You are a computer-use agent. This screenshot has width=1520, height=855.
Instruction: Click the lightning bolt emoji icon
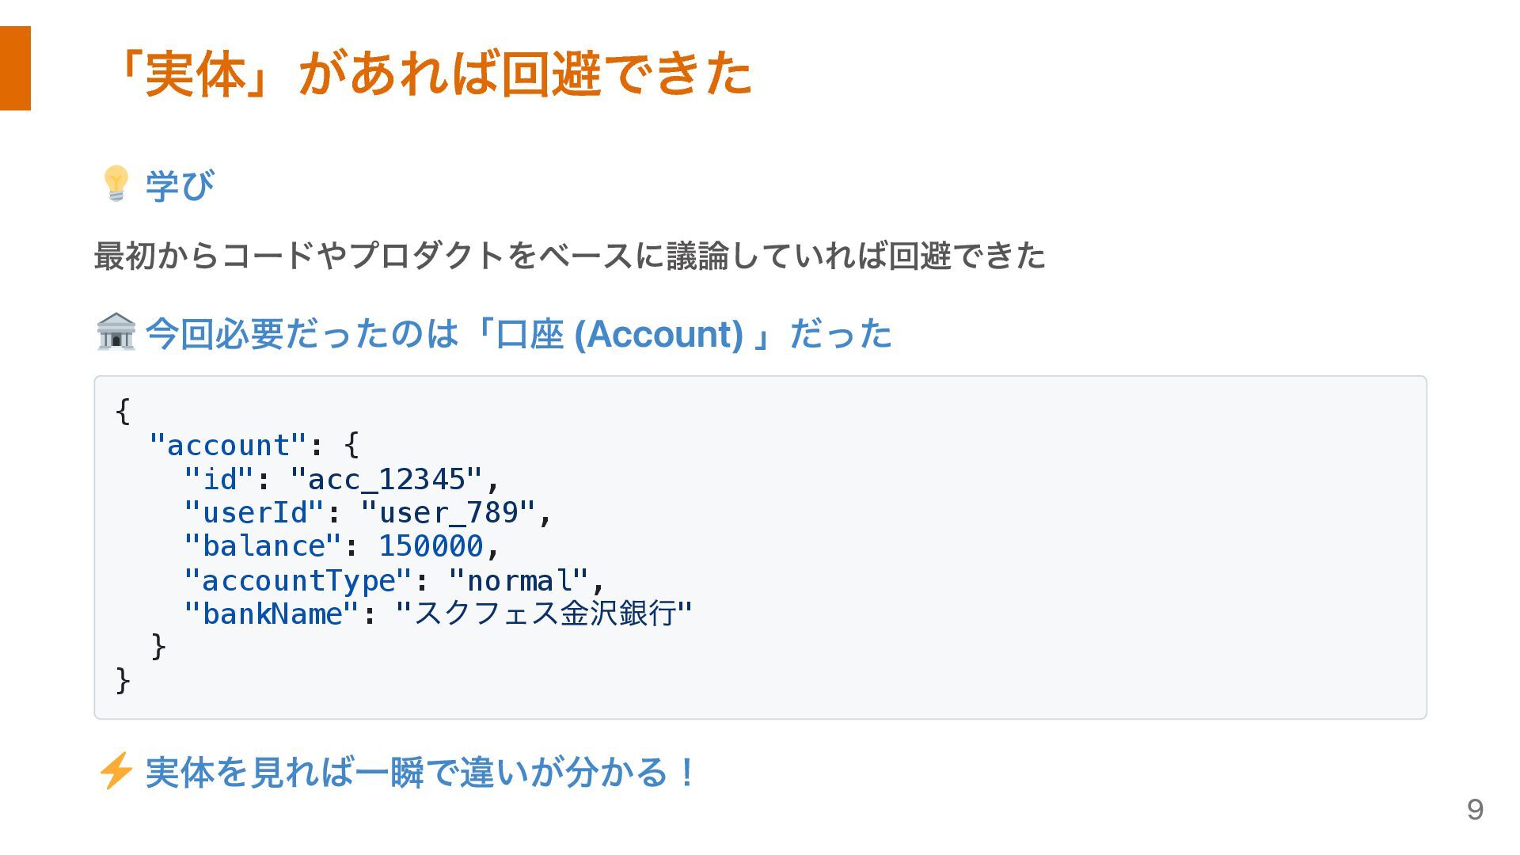(x=116, y=771)
